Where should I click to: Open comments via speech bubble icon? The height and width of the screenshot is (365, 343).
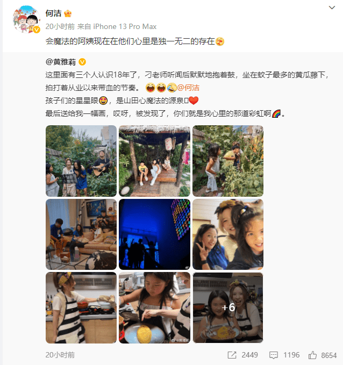point(273,355)
